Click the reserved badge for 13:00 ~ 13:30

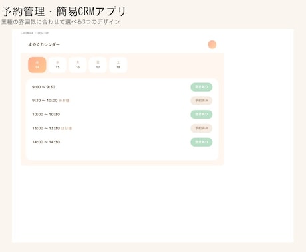click(x=202, y=128)
